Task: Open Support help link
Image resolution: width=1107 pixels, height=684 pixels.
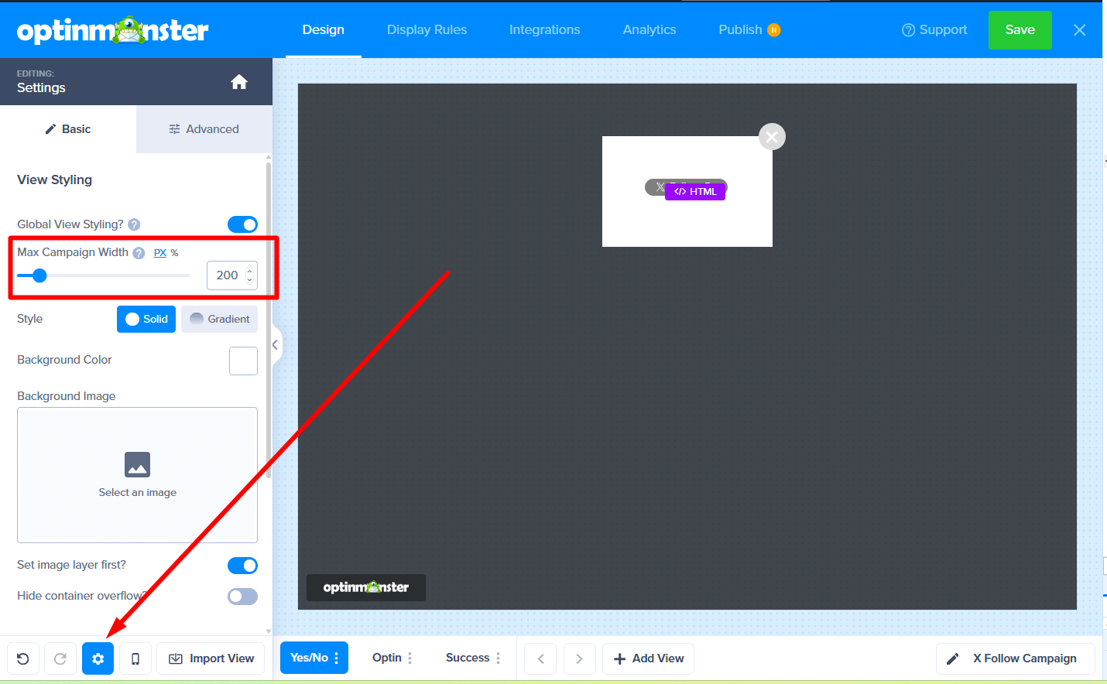Action: click(x=934, y=30)
